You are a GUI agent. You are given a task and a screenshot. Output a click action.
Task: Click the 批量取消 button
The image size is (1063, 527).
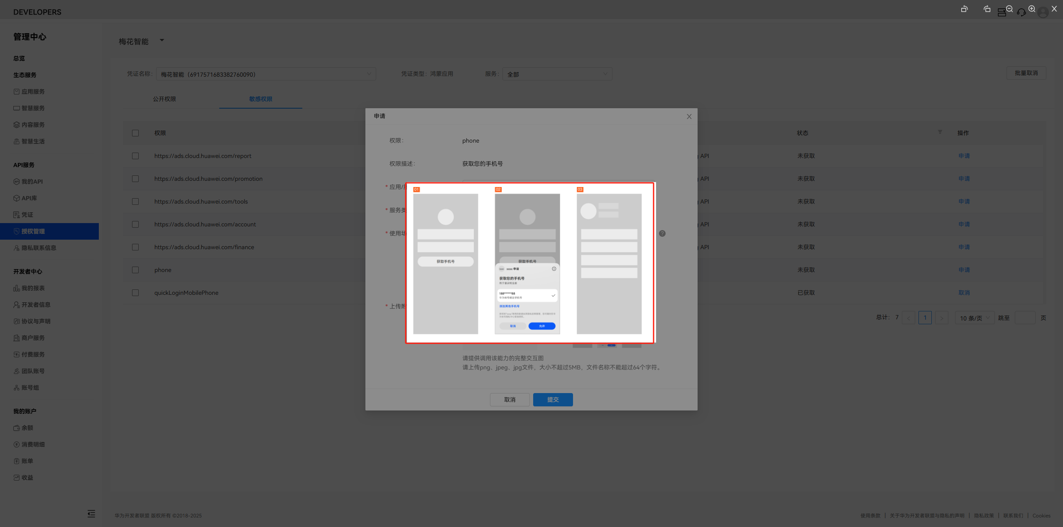1026,73
